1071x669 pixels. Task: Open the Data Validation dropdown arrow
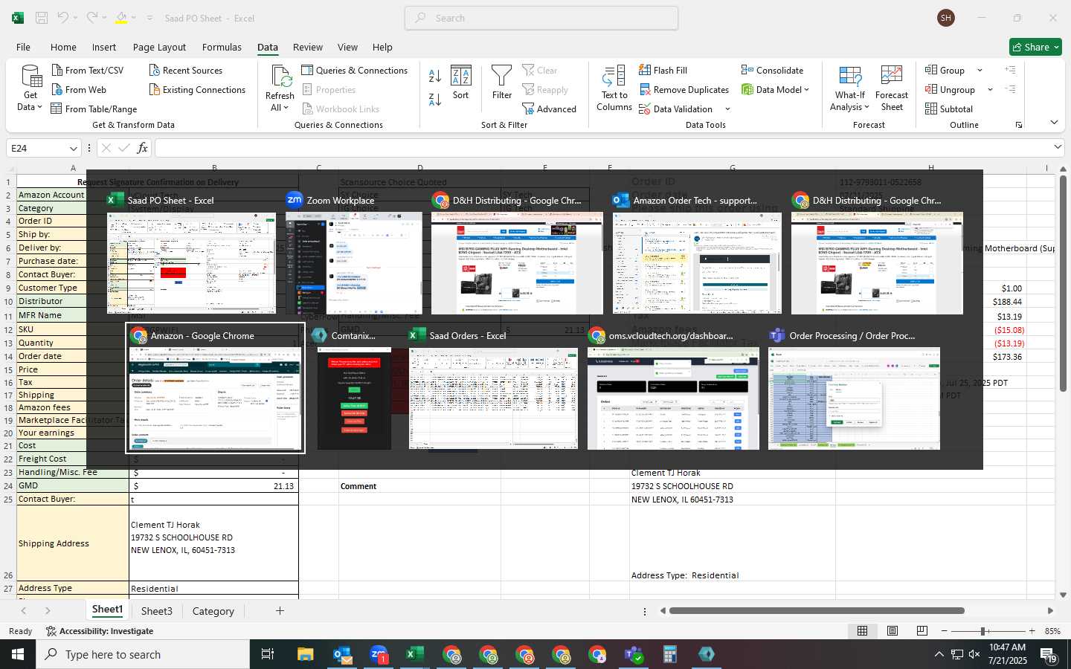point(727,109)
